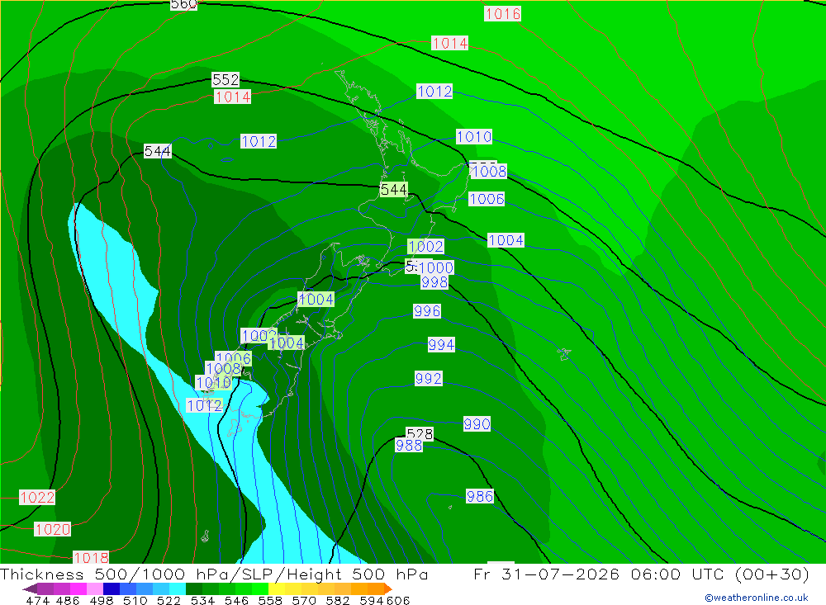This screenshot has width=826, height=605.
Task: Click the blue 988 pressure label
Action: pyautogui.click(x=409, y=446)
